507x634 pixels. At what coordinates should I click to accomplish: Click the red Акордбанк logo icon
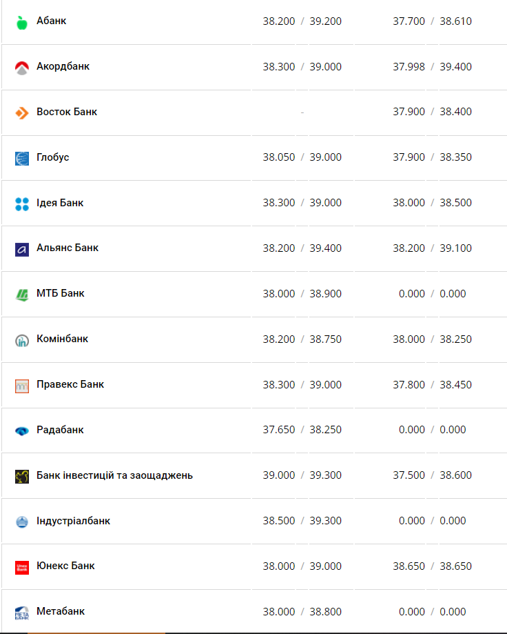22,68
